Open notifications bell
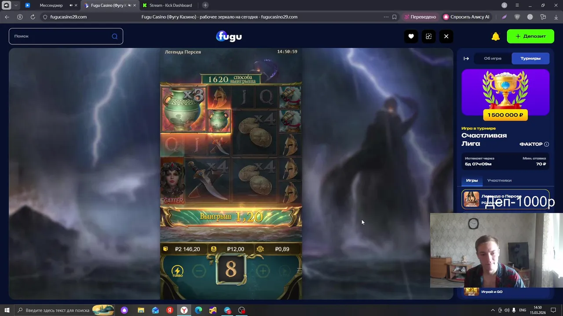Screen dimensions: 563x316 (496, 36)
